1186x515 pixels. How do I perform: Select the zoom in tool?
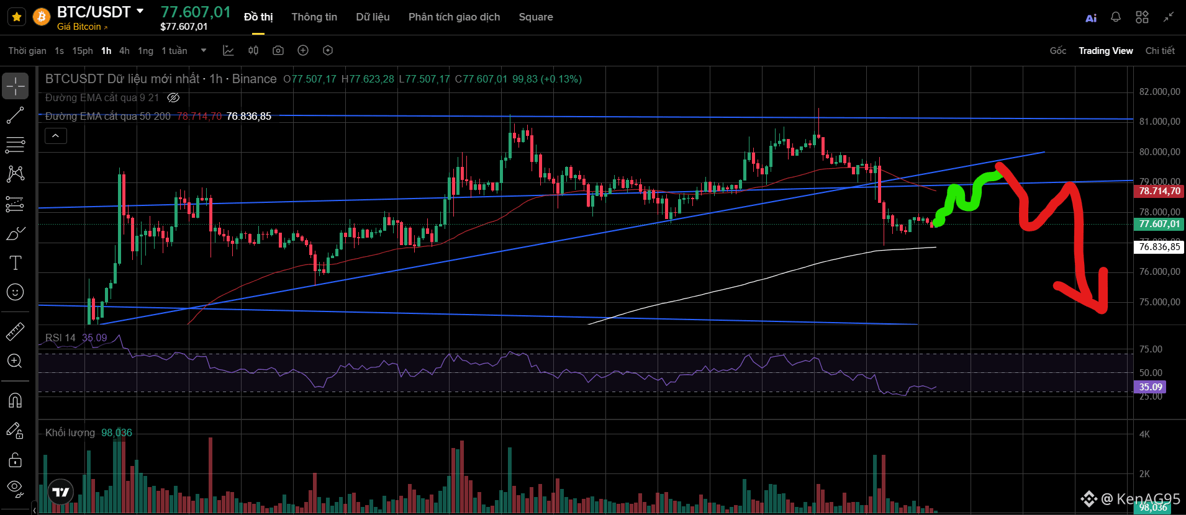click(x=16, y=361)
